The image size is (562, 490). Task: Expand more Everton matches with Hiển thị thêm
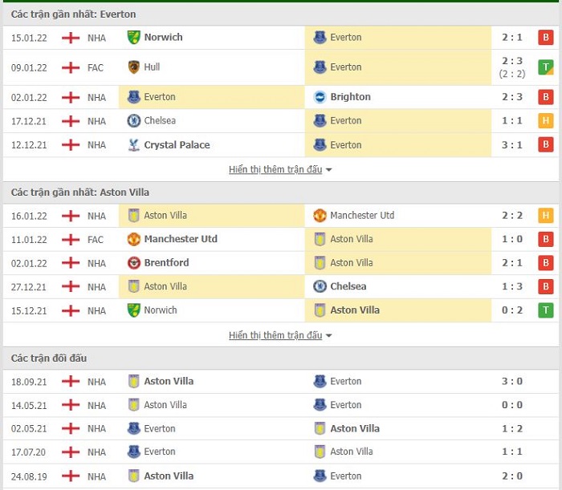[275, 169]
